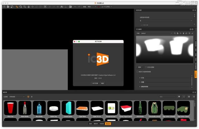Image resolution: width=199 pixels, height=129 pixels.
Task: Toggle the interactive update checkbox
Action: click(146, 67)
